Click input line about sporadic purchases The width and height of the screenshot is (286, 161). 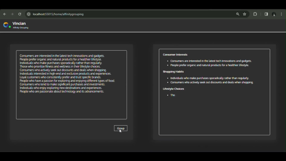click(x=61, y=63)
